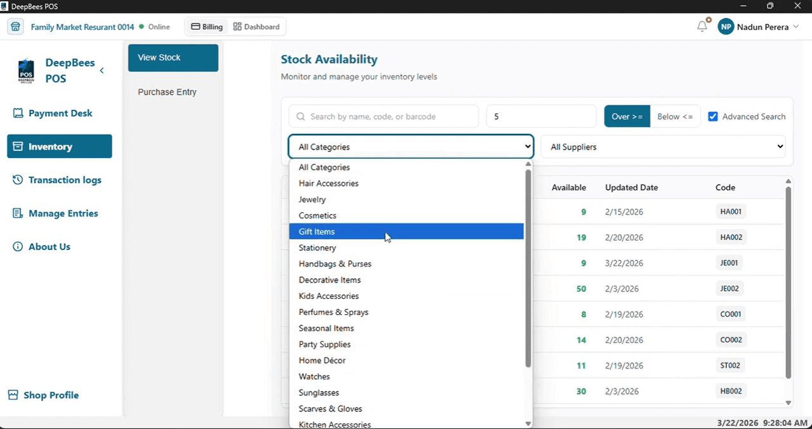Switch to the Billing tab
This screenshot has height=429, width=812.
tap(207, 27)
